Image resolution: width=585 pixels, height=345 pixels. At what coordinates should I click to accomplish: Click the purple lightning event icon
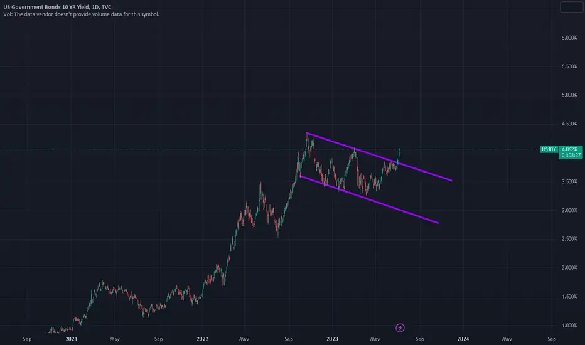(400, 328)
